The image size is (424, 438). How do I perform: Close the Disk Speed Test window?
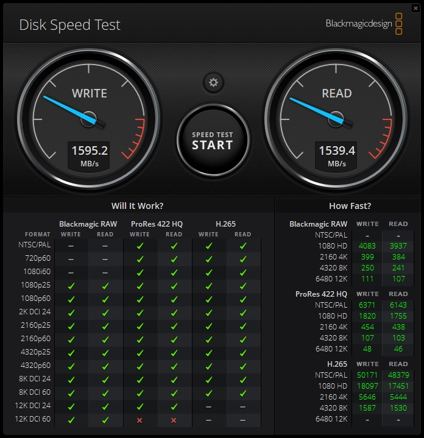point(415,8)
